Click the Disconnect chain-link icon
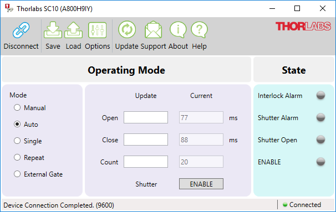The width and height of the screenshot is (336, 212). coord(21,30)
